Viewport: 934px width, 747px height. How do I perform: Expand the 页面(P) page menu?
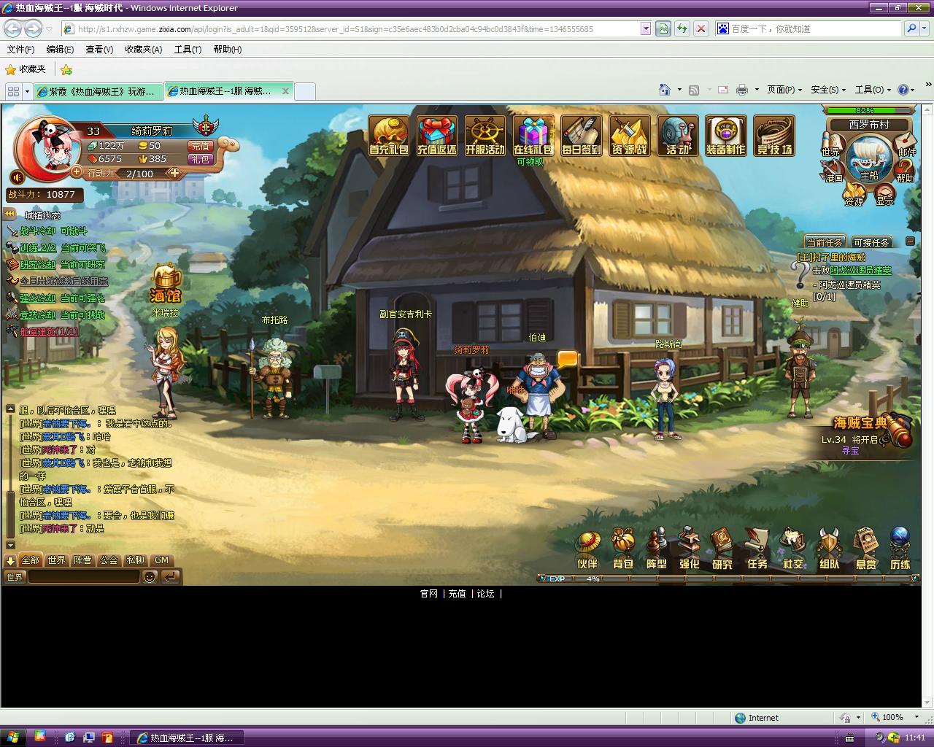coord(784,89)
